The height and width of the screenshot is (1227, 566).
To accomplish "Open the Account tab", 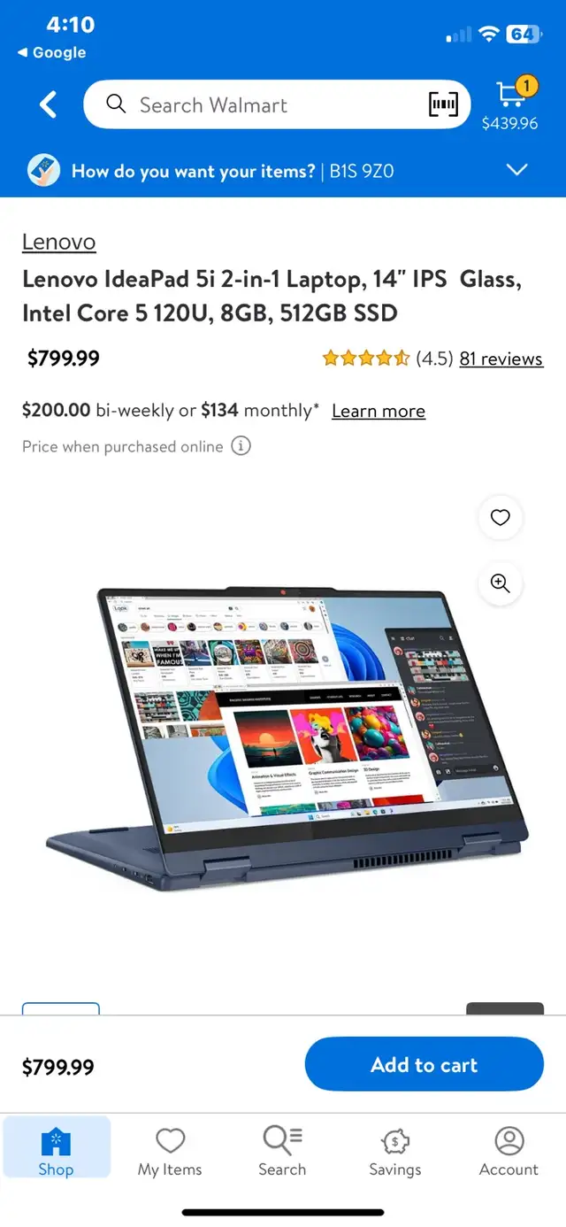I will click(509, 1152).
